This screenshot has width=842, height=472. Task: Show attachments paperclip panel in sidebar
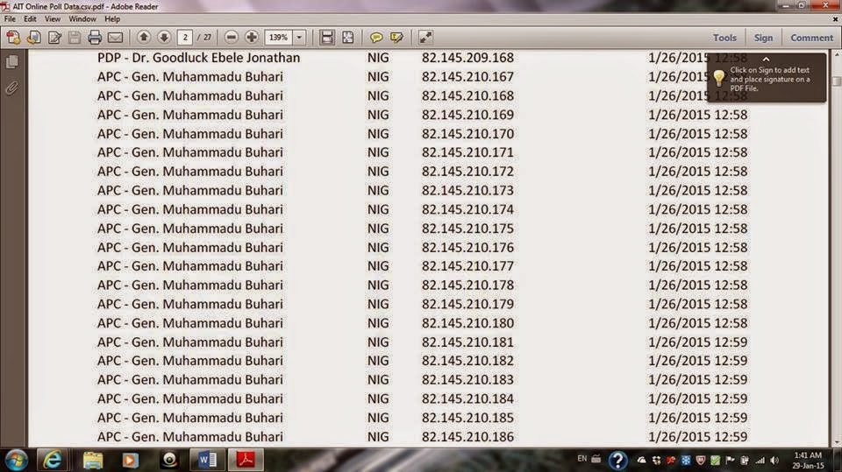click(11, 88)
